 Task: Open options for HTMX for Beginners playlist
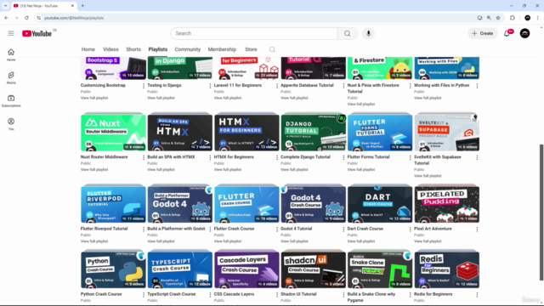(x=277, y=157)
